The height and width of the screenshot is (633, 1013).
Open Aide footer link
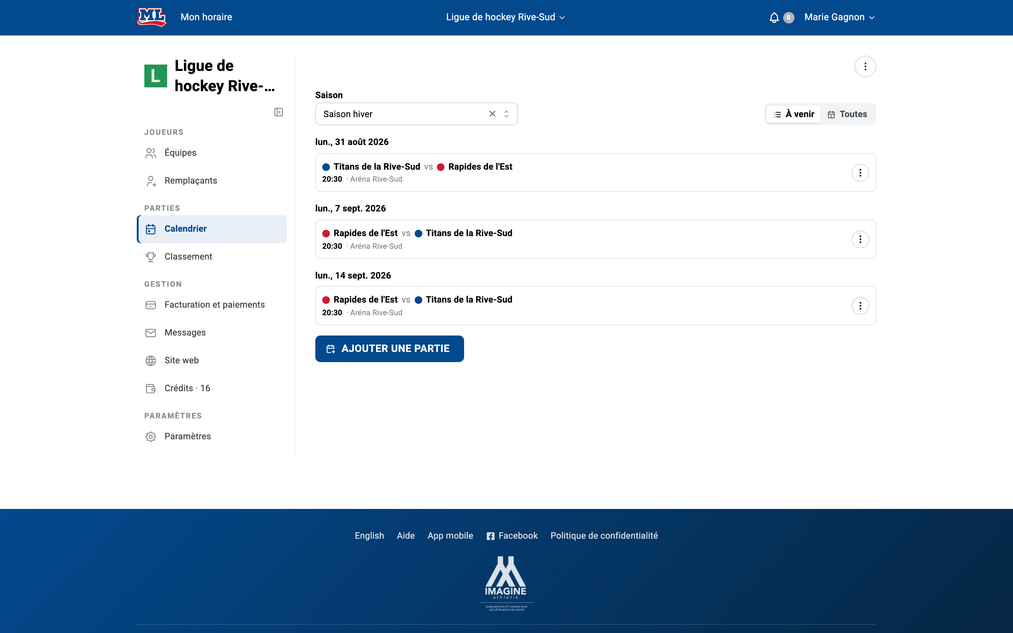[406, 536]
